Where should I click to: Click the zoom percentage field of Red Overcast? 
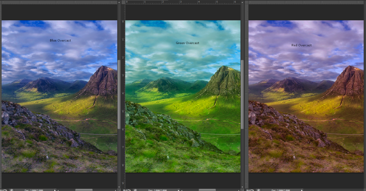[250, 190]
